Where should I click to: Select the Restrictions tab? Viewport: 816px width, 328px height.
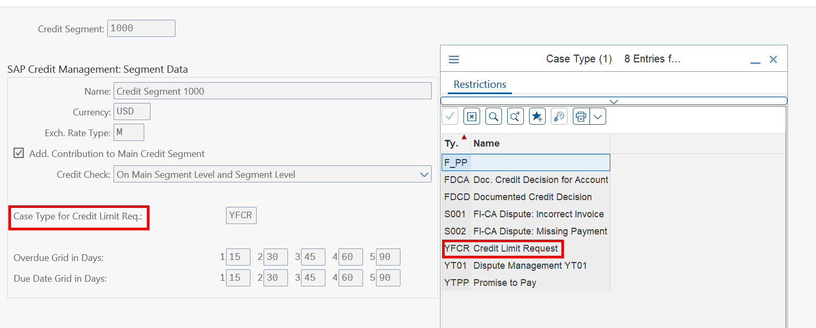(480, 84)
